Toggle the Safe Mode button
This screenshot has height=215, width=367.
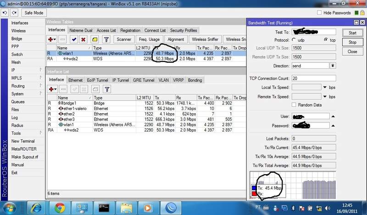tap(34, 13)
